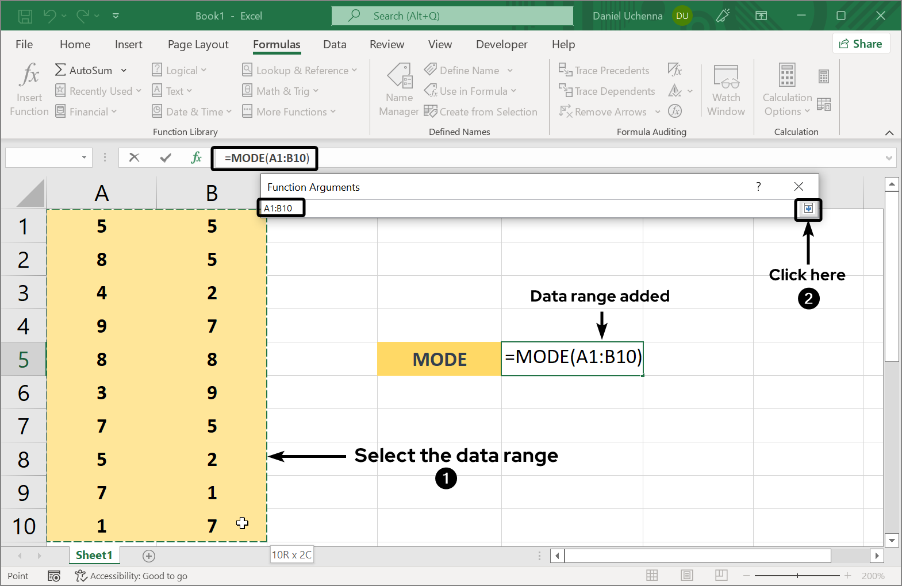Open the Name Manager
Viewport: 902px width, 586px height.
pos(399,89)
